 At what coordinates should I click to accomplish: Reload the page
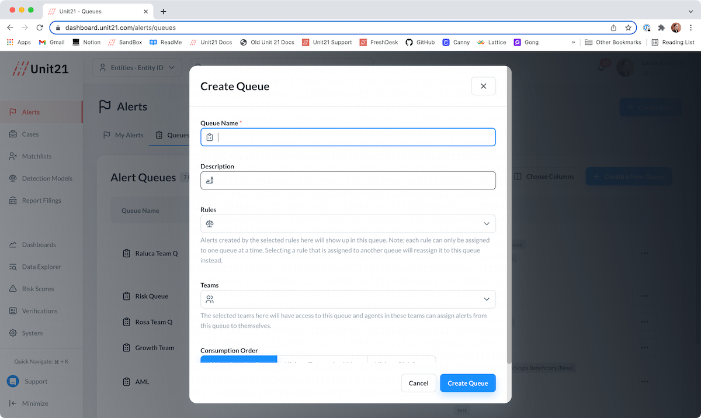tap(40, 27)
